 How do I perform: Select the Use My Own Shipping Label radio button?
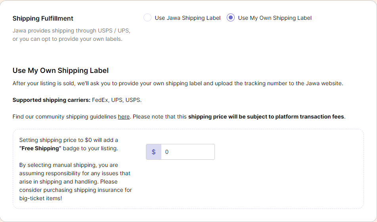[231, 18]
